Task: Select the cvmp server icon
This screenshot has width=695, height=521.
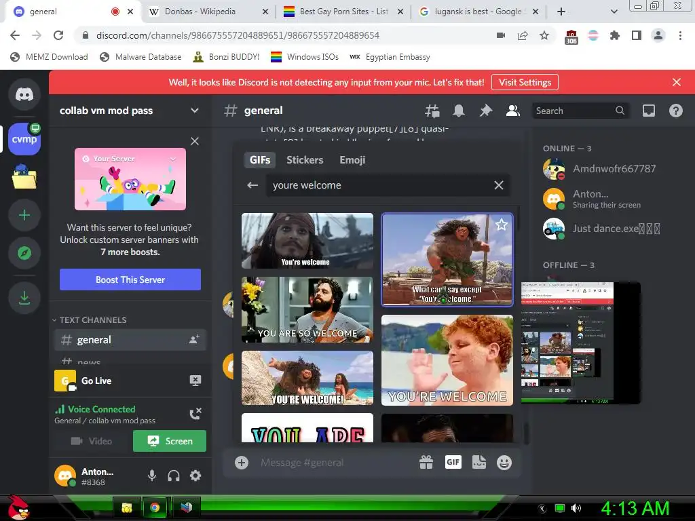Action: click(x=24, y=139)
